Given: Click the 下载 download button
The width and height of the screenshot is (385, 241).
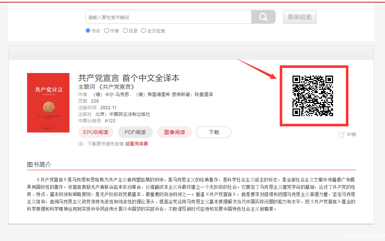Looking at the screenshot, I should 214,132.
